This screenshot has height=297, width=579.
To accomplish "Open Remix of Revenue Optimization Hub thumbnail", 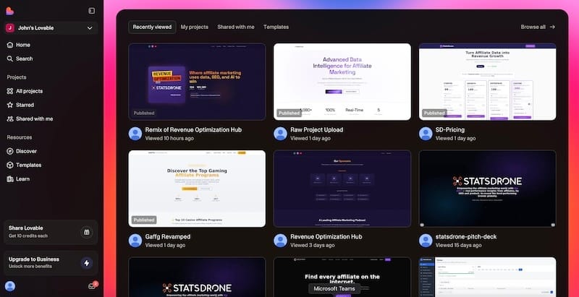I will tap(197, 82).
